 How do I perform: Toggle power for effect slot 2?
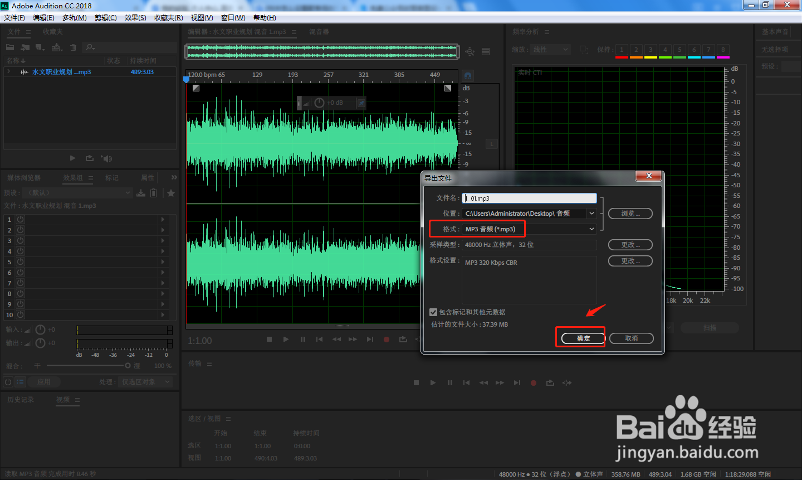point(21,230)
